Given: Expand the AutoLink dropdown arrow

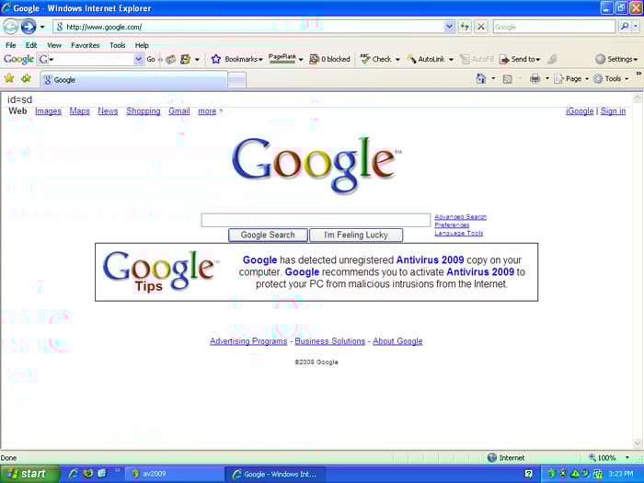Looking at the screenshot, I should [451, 60].
